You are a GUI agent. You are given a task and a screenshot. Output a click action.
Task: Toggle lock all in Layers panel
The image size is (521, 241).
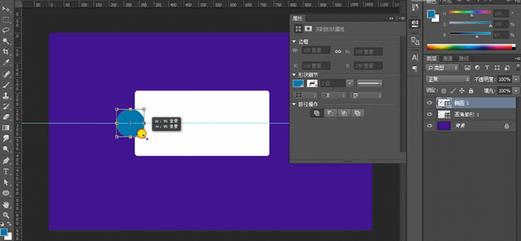(x=471, y=90)
